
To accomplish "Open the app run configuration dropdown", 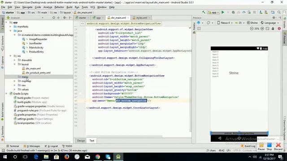I will click(x=213, y=13).
